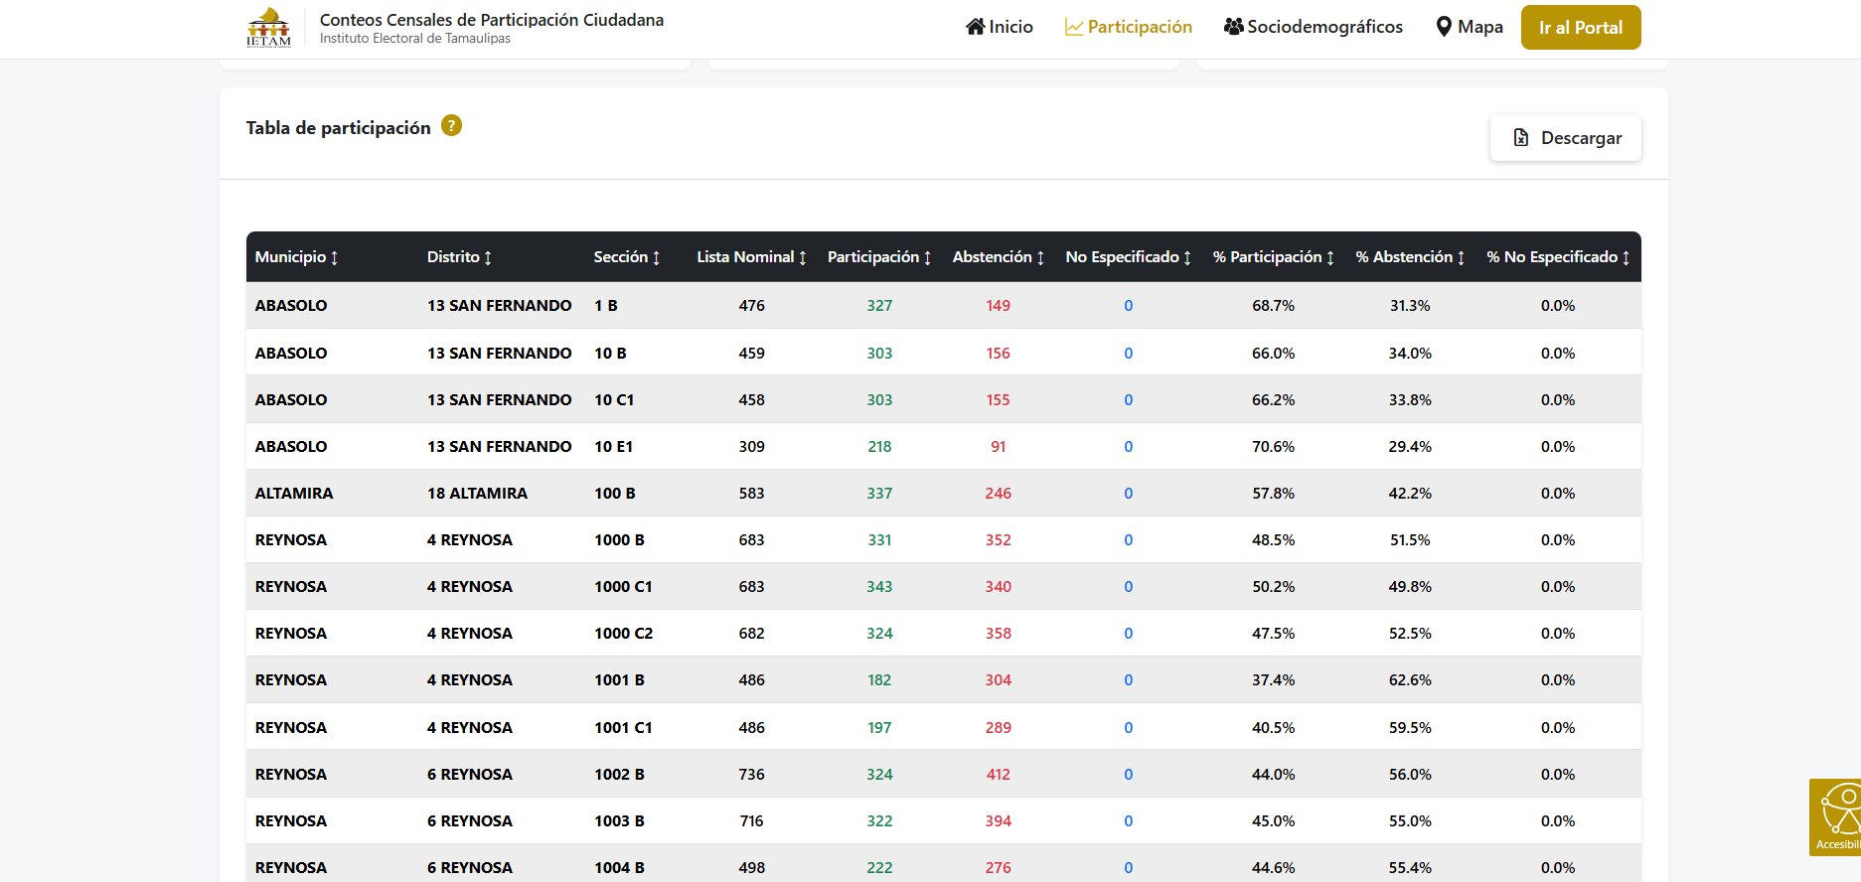1861x882 pixels.
Task: Click the help question mark icon
Action: click(x=451, y=126)
